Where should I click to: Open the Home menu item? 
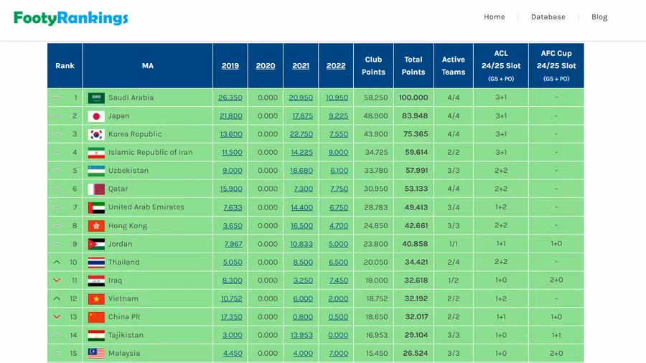494,17
